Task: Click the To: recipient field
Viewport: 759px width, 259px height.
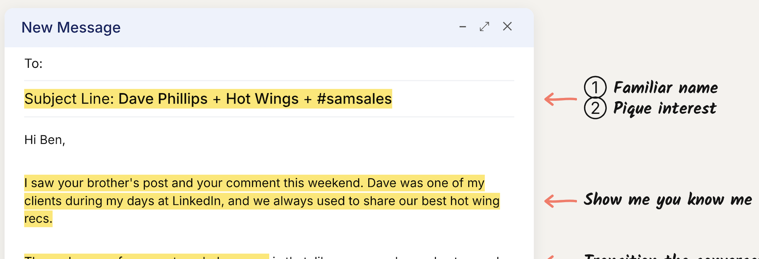Action: (269, 64)
